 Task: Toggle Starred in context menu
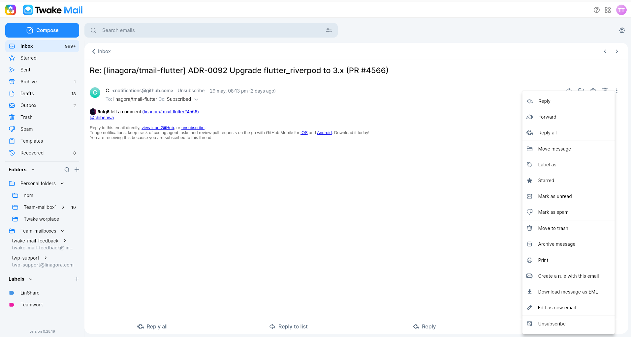569,181
